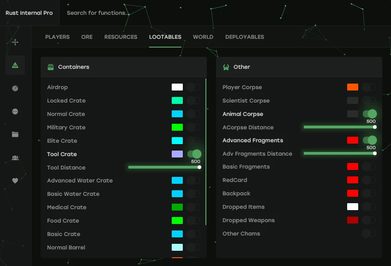
Task: Turn off Advanced Fragments toggle
Action: 370,140
